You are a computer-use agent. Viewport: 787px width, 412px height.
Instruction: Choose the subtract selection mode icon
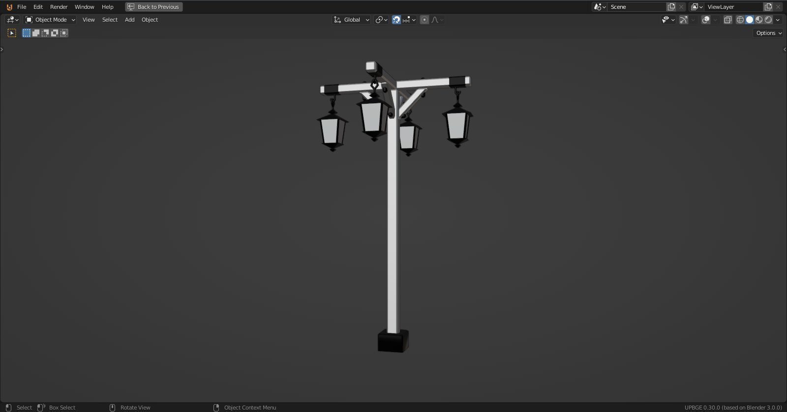click(45, 33)
